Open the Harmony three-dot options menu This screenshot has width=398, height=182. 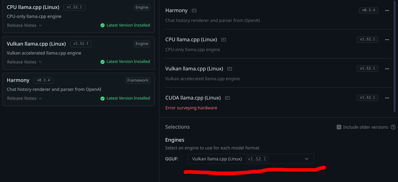coord(387,10)
